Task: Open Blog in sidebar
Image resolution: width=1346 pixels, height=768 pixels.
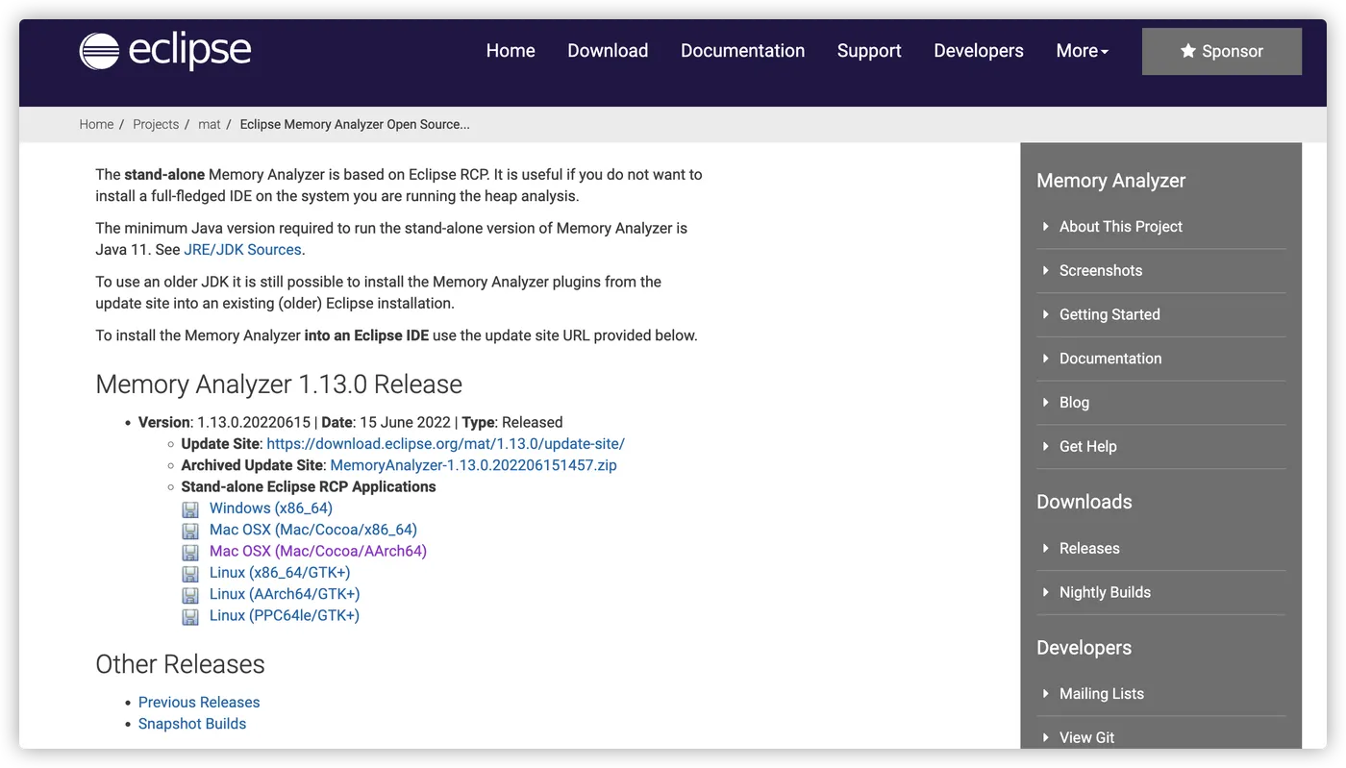Action: (x=1074, y=403)
